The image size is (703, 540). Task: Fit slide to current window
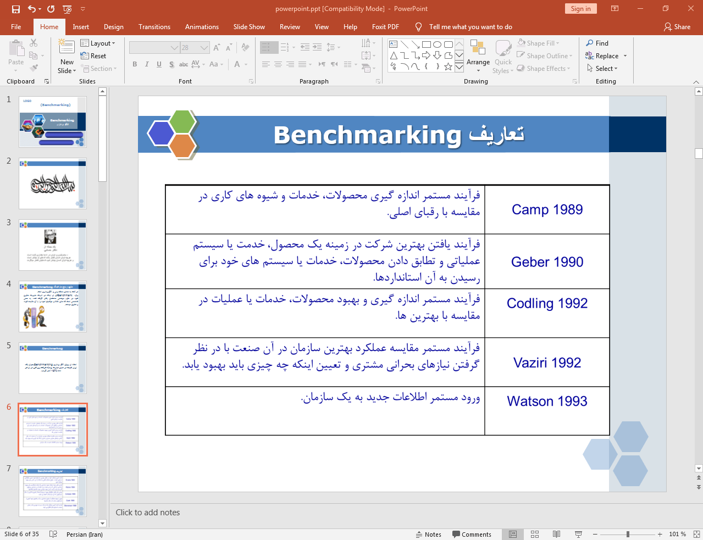click(x=696, y=534)
